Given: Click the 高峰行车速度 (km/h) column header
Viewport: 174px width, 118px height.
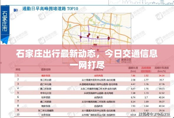Looking at the screenshot, I should click(x=162, y=69).
